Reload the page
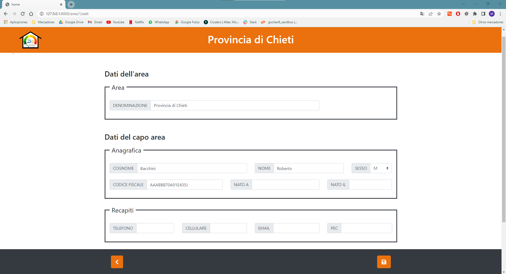This screenshot has width=506, height=274. pyautogui.click(x=23, y=14)
